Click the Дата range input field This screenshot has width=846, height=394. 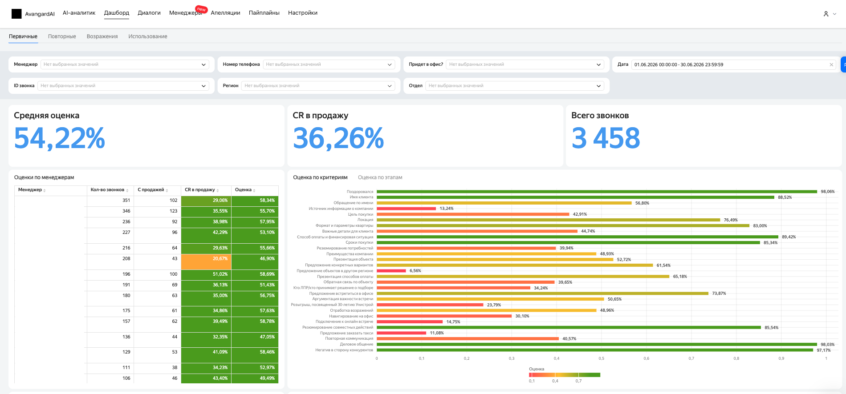(x=734, y=64)
